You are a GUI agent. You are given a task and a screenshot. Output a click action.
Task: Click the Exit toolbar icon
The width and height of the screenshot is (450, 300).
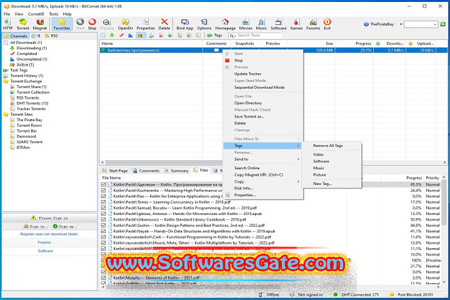point(327,24)
